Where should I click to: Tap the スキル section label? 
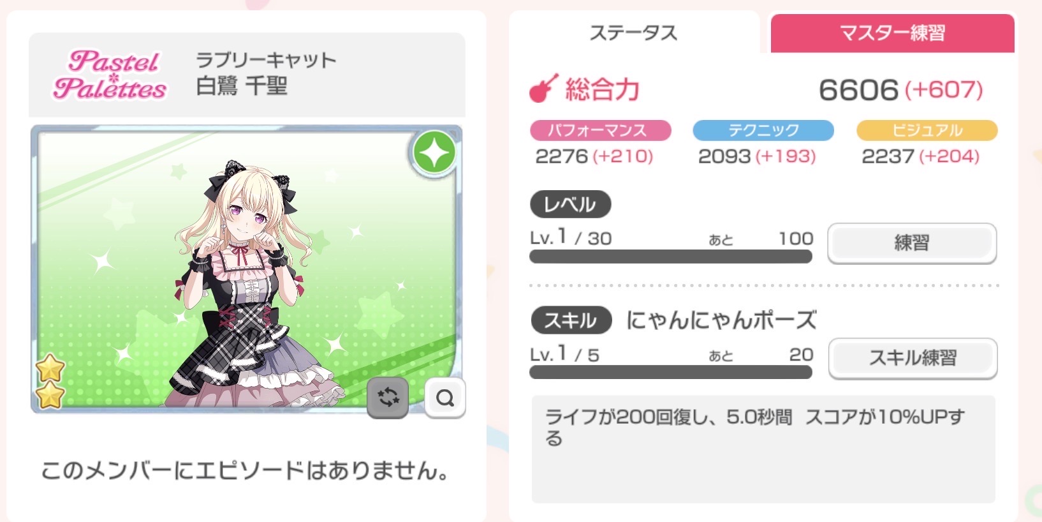571,320
